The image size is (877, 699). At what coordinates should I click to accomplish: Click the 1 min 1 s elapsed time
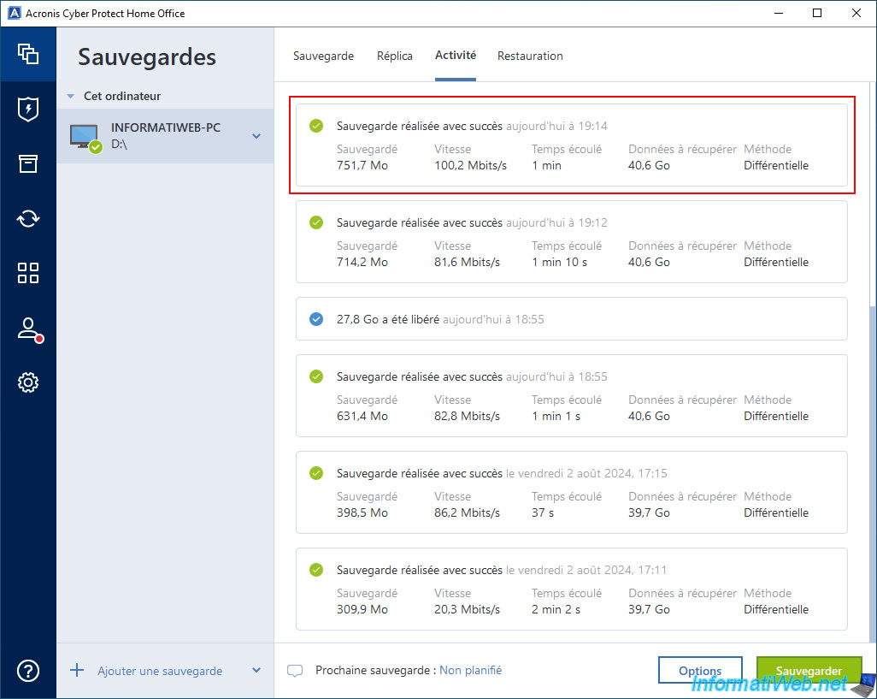(556, 417)
